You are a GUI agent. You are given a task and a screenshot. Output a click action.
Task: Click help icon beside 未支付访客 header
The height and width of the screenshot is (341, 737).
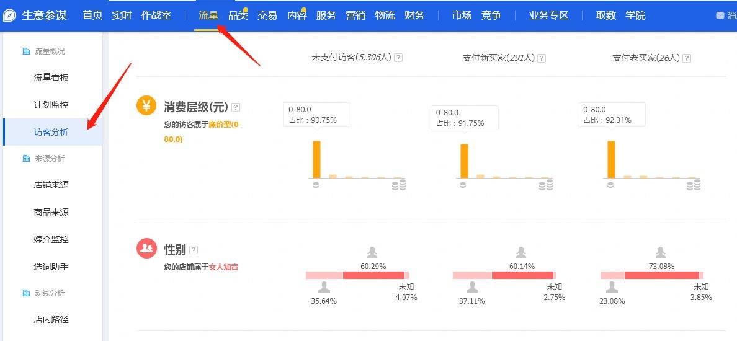(398, 58)
